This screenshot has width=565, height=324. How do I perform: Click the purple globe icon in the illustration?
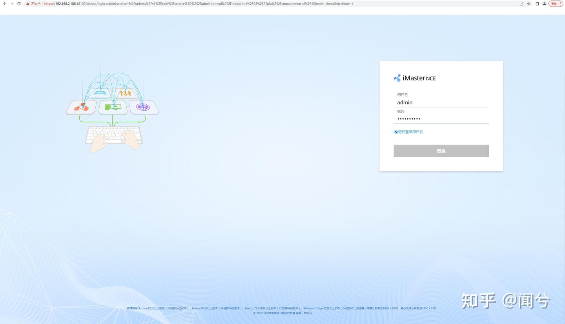[144, 106]
